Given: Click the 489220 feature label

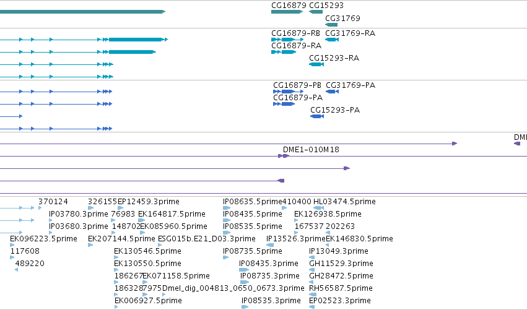Looking at the screenshot, I should point(30,264).
